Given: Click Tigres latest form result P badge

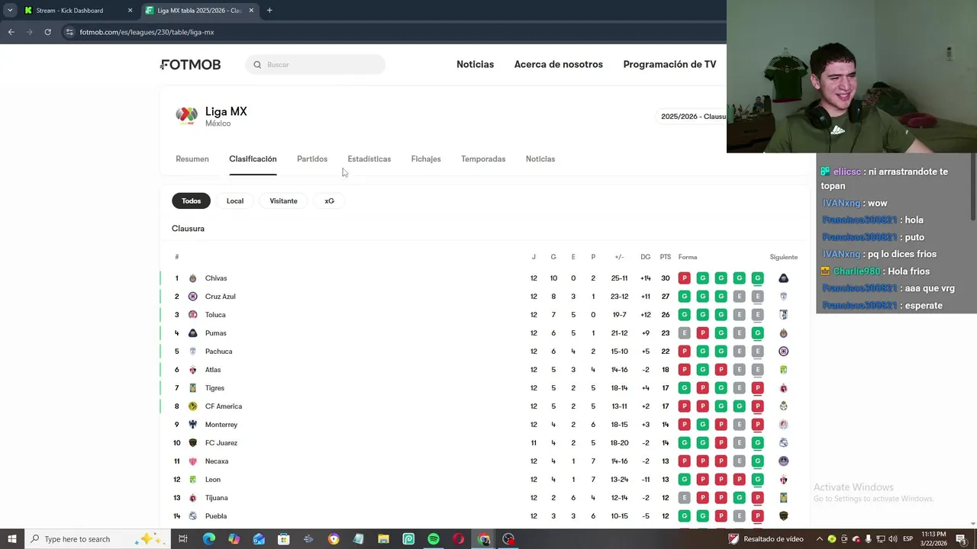Looking at the screenshot, I should (x=757, y=388).
